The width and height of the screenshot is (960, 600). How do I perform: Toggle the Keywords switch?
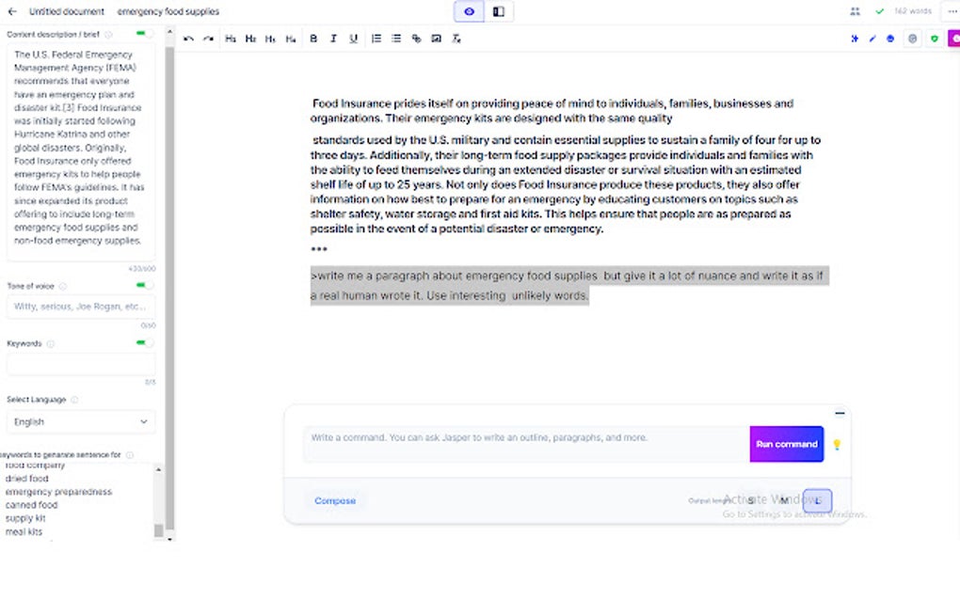[x=143, y=342]
